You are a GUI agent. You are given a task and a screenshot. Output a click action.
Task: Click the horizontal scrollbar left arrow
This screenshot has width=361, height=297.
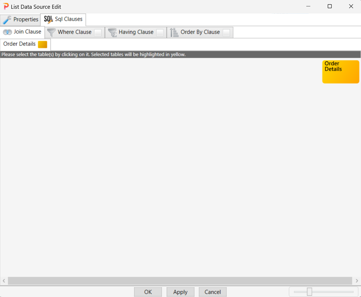coord(4,281)
